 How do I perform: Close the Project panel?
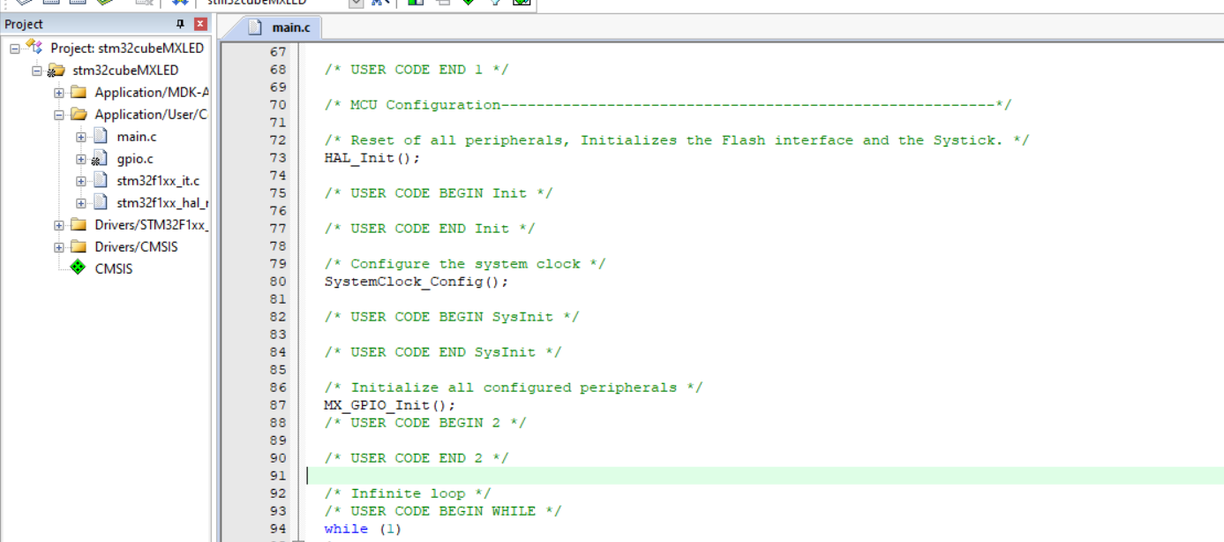tap(200, 24)
